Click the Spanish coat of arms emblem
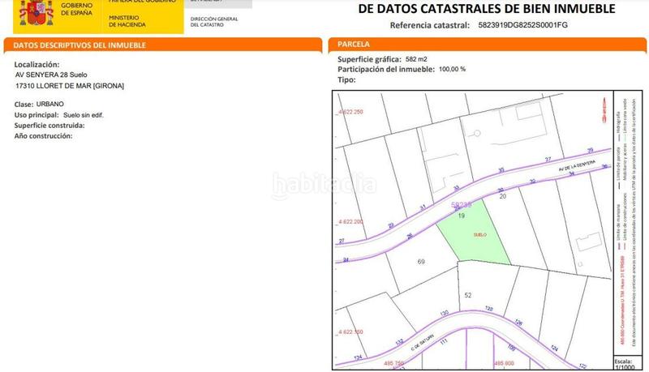The width and height of the screenshot is (649, 372). [x=35, y=13]
